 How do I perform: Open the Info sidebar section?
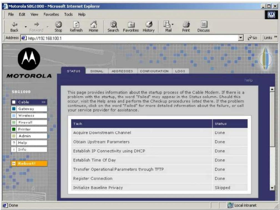[x=29, y=150]
